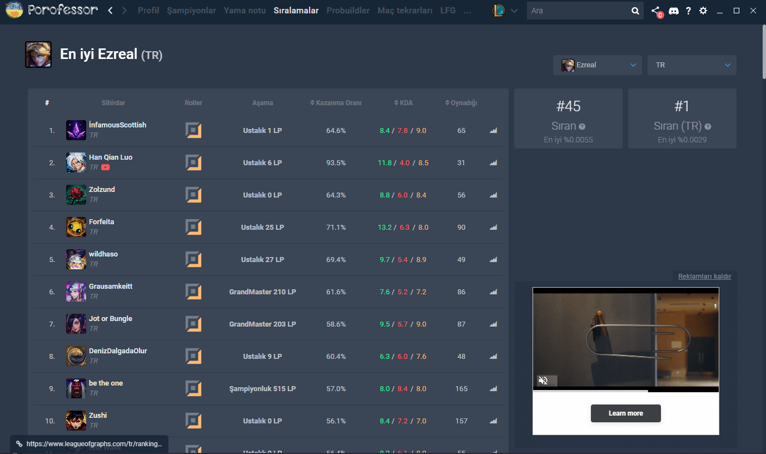Open the share icon with notification badge

coord(656,11)
